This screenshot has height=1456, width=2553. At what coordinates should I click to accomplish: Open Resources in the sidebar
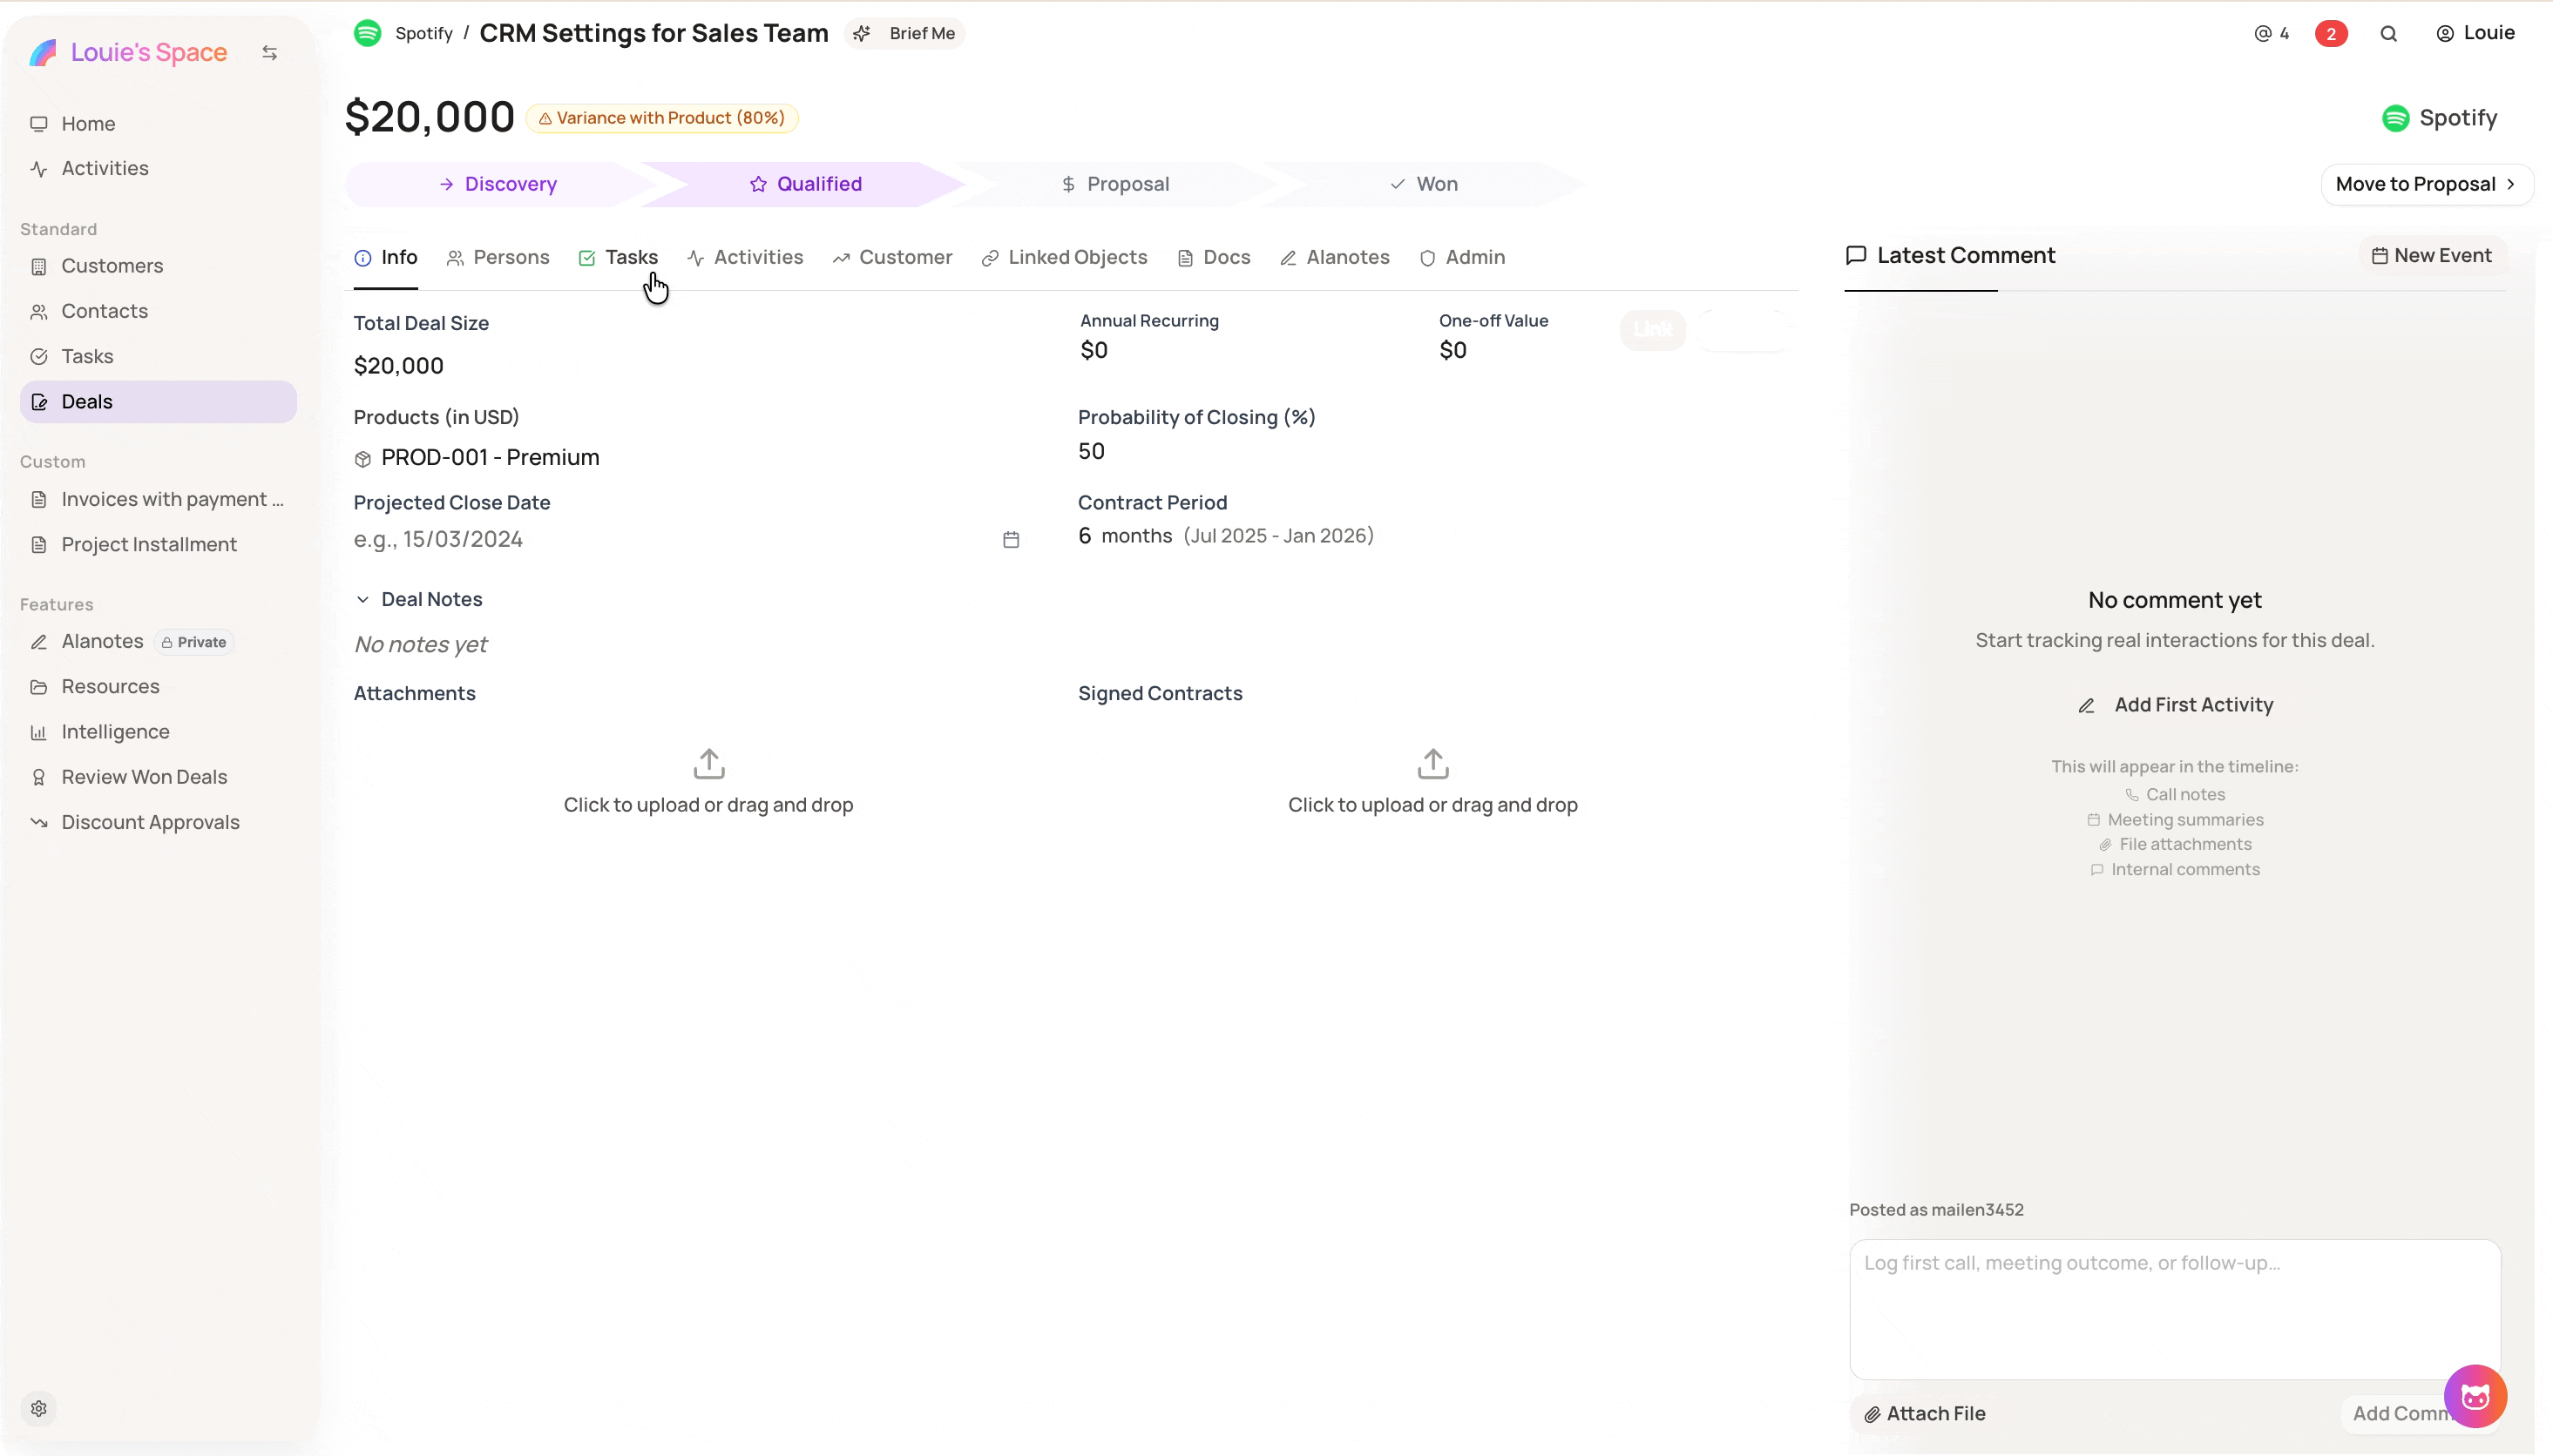158,686
